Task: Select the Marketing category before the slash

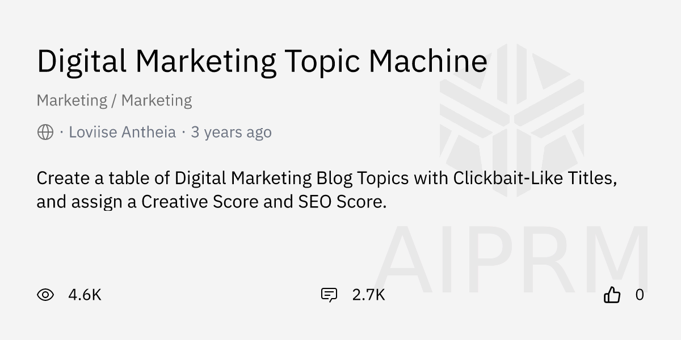Action: pyautogui.click(x=72, y=101)
